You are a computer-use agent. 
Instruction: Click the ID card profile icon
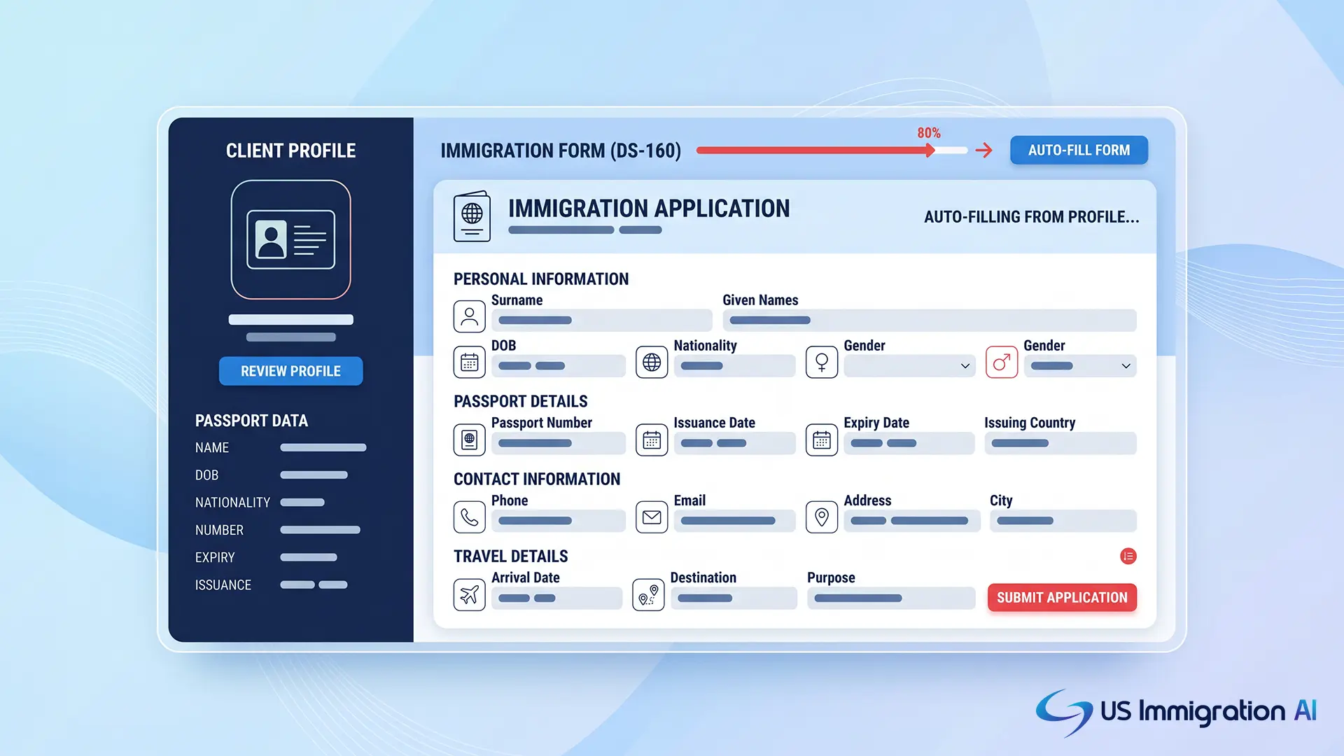290,239
